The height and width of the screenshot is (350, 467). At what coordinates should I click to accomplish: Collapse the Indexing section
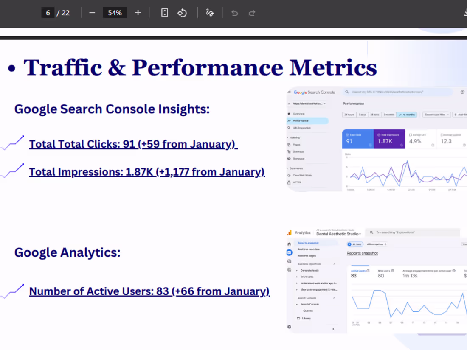[x=293, y=137]
